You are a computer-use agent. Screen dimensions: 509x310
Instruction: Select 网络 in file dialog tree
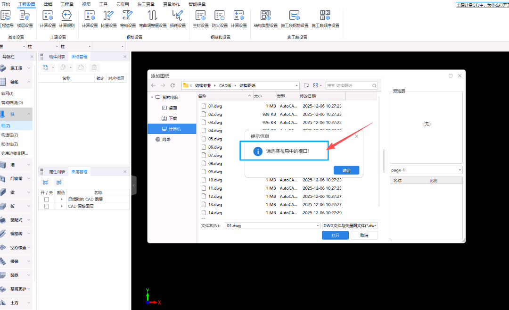pyautogui.click(x=166, y=139)
